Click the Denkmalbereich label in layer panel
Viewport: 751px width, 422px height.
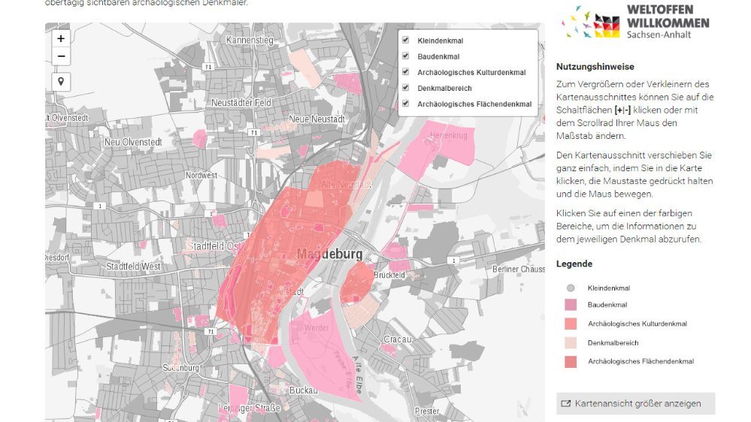click(444, 88)
